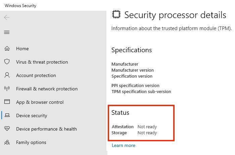Select the Family options people icon
The width and height of the screenshot is (235, 155).
pyautogui.click(x=7, y=142)
